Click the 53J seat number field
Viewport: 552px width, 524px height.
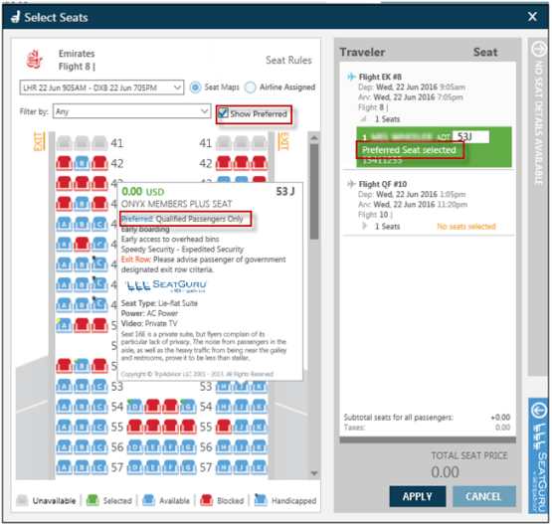click(x=470, y=136)
